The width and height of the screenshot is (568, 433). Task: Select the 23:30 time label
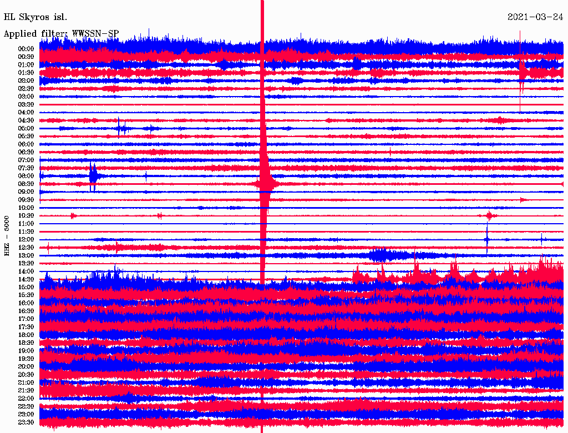(26, 422)
